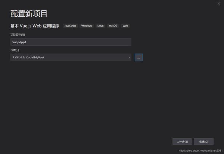Open the blog.csdn.net watermark link
224x154 pixels.
[x=200, y=151]
